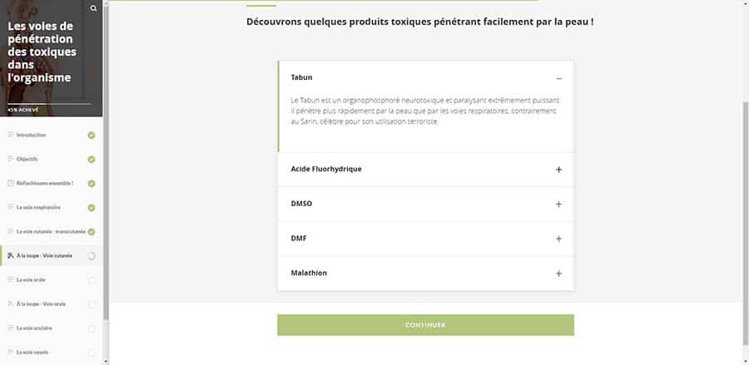Click the La voie cutanée - transcutanée checkmark

(92, 231)
